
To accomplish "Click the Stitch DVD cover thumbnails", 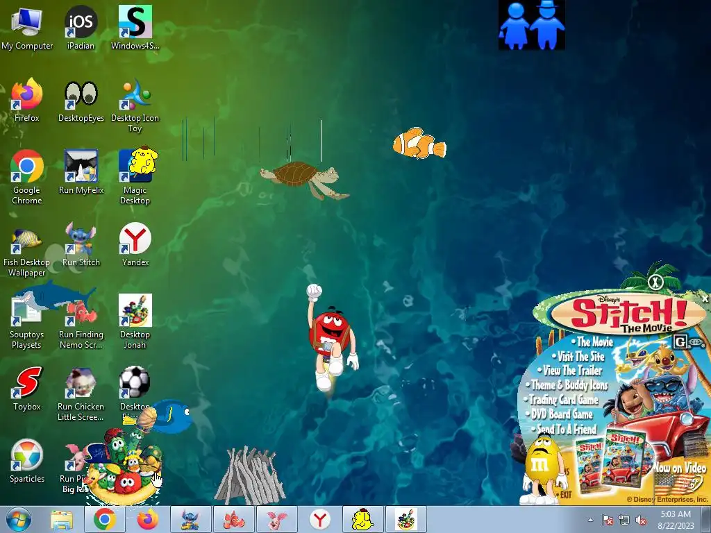I will [x=609, y=461].
